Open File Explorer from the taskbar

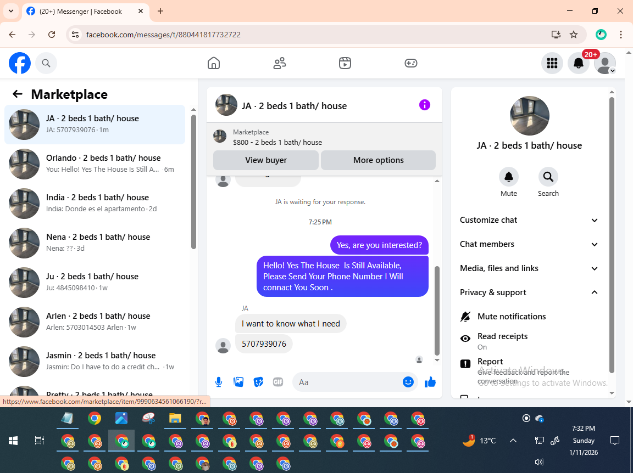175,419
